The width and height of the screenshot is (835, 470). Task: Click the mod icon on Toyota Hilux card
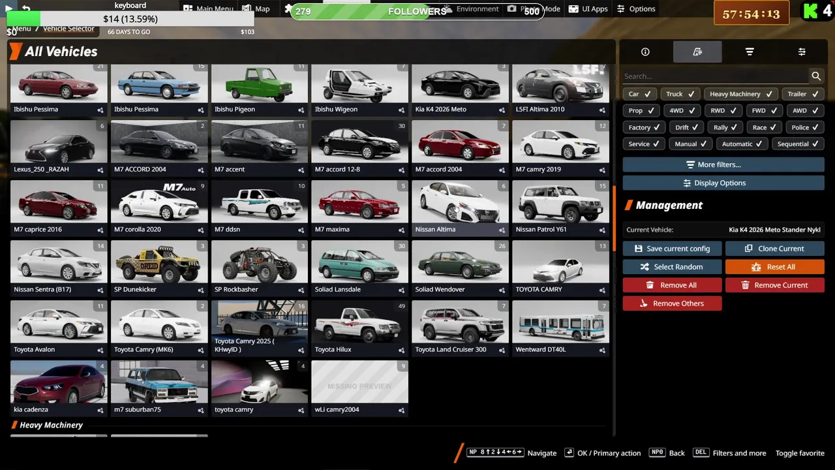401,350
